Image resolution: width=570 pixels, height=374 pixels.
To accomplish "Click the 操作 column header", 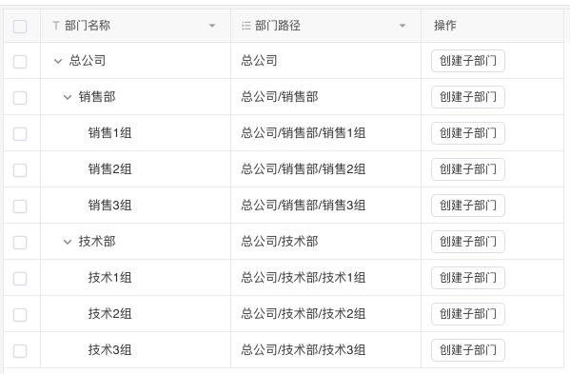I will click(x=445, y=26).
